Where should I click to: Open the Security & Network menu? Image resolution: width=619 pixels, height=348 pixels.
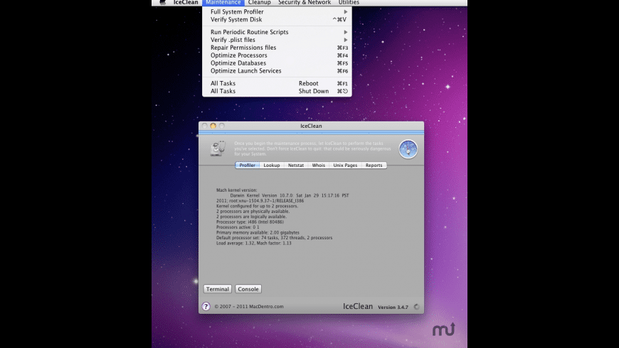click(x=305, y=3)
